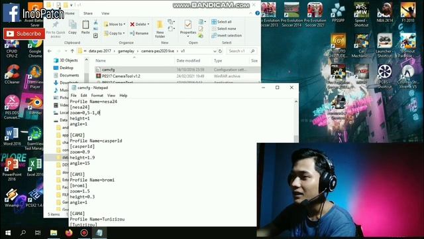
Task: Collapse the Explorer ribbon with the chevron
Action: (250, 13)
